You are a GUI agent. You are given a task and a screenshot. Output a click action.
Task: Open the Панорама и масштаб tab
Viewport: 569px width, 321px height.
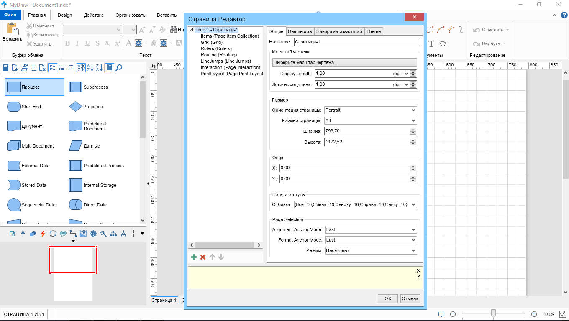339,31
